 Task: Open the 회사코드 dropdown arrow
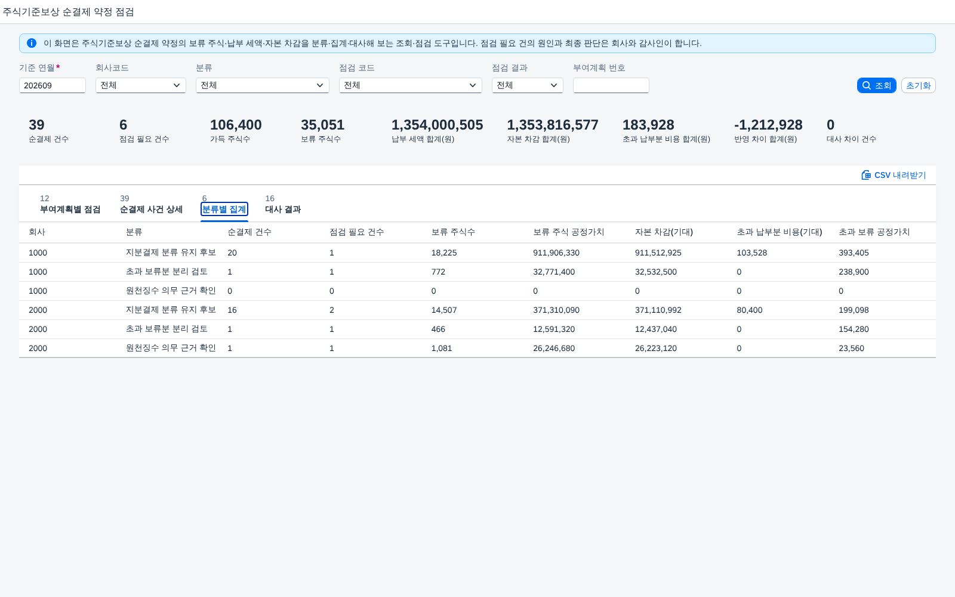point(177,85)
